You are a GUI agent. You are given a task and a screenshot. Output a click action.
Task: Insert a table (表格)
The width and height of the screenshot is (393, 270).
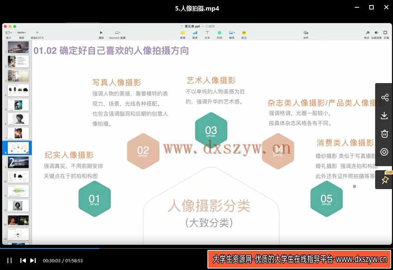[x=183, y=34]
